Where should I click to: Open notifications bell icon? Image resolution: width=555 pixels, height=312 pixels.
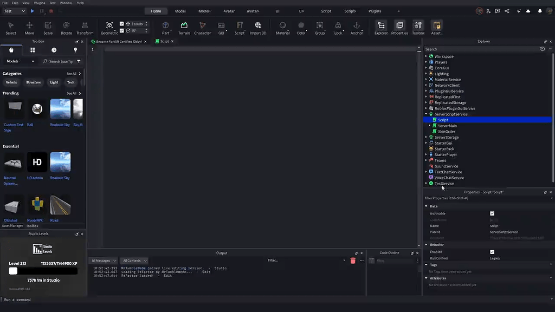(540, 11)
